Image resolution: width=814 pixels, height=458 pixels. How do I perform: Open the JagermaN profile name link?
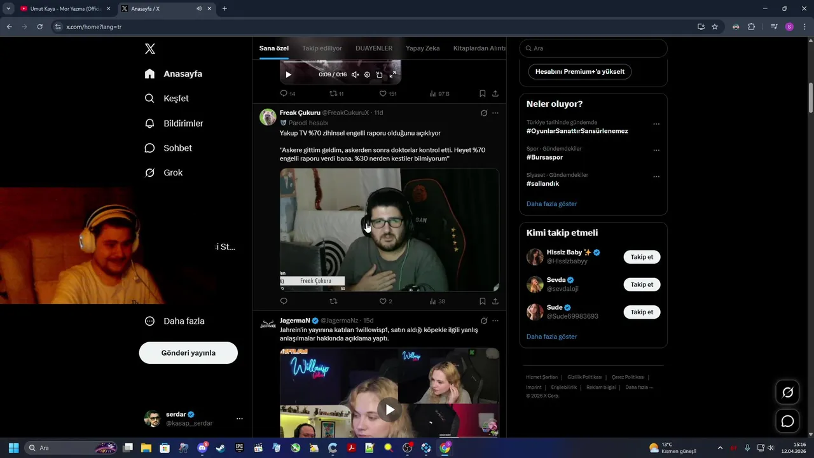click(295, 321)
